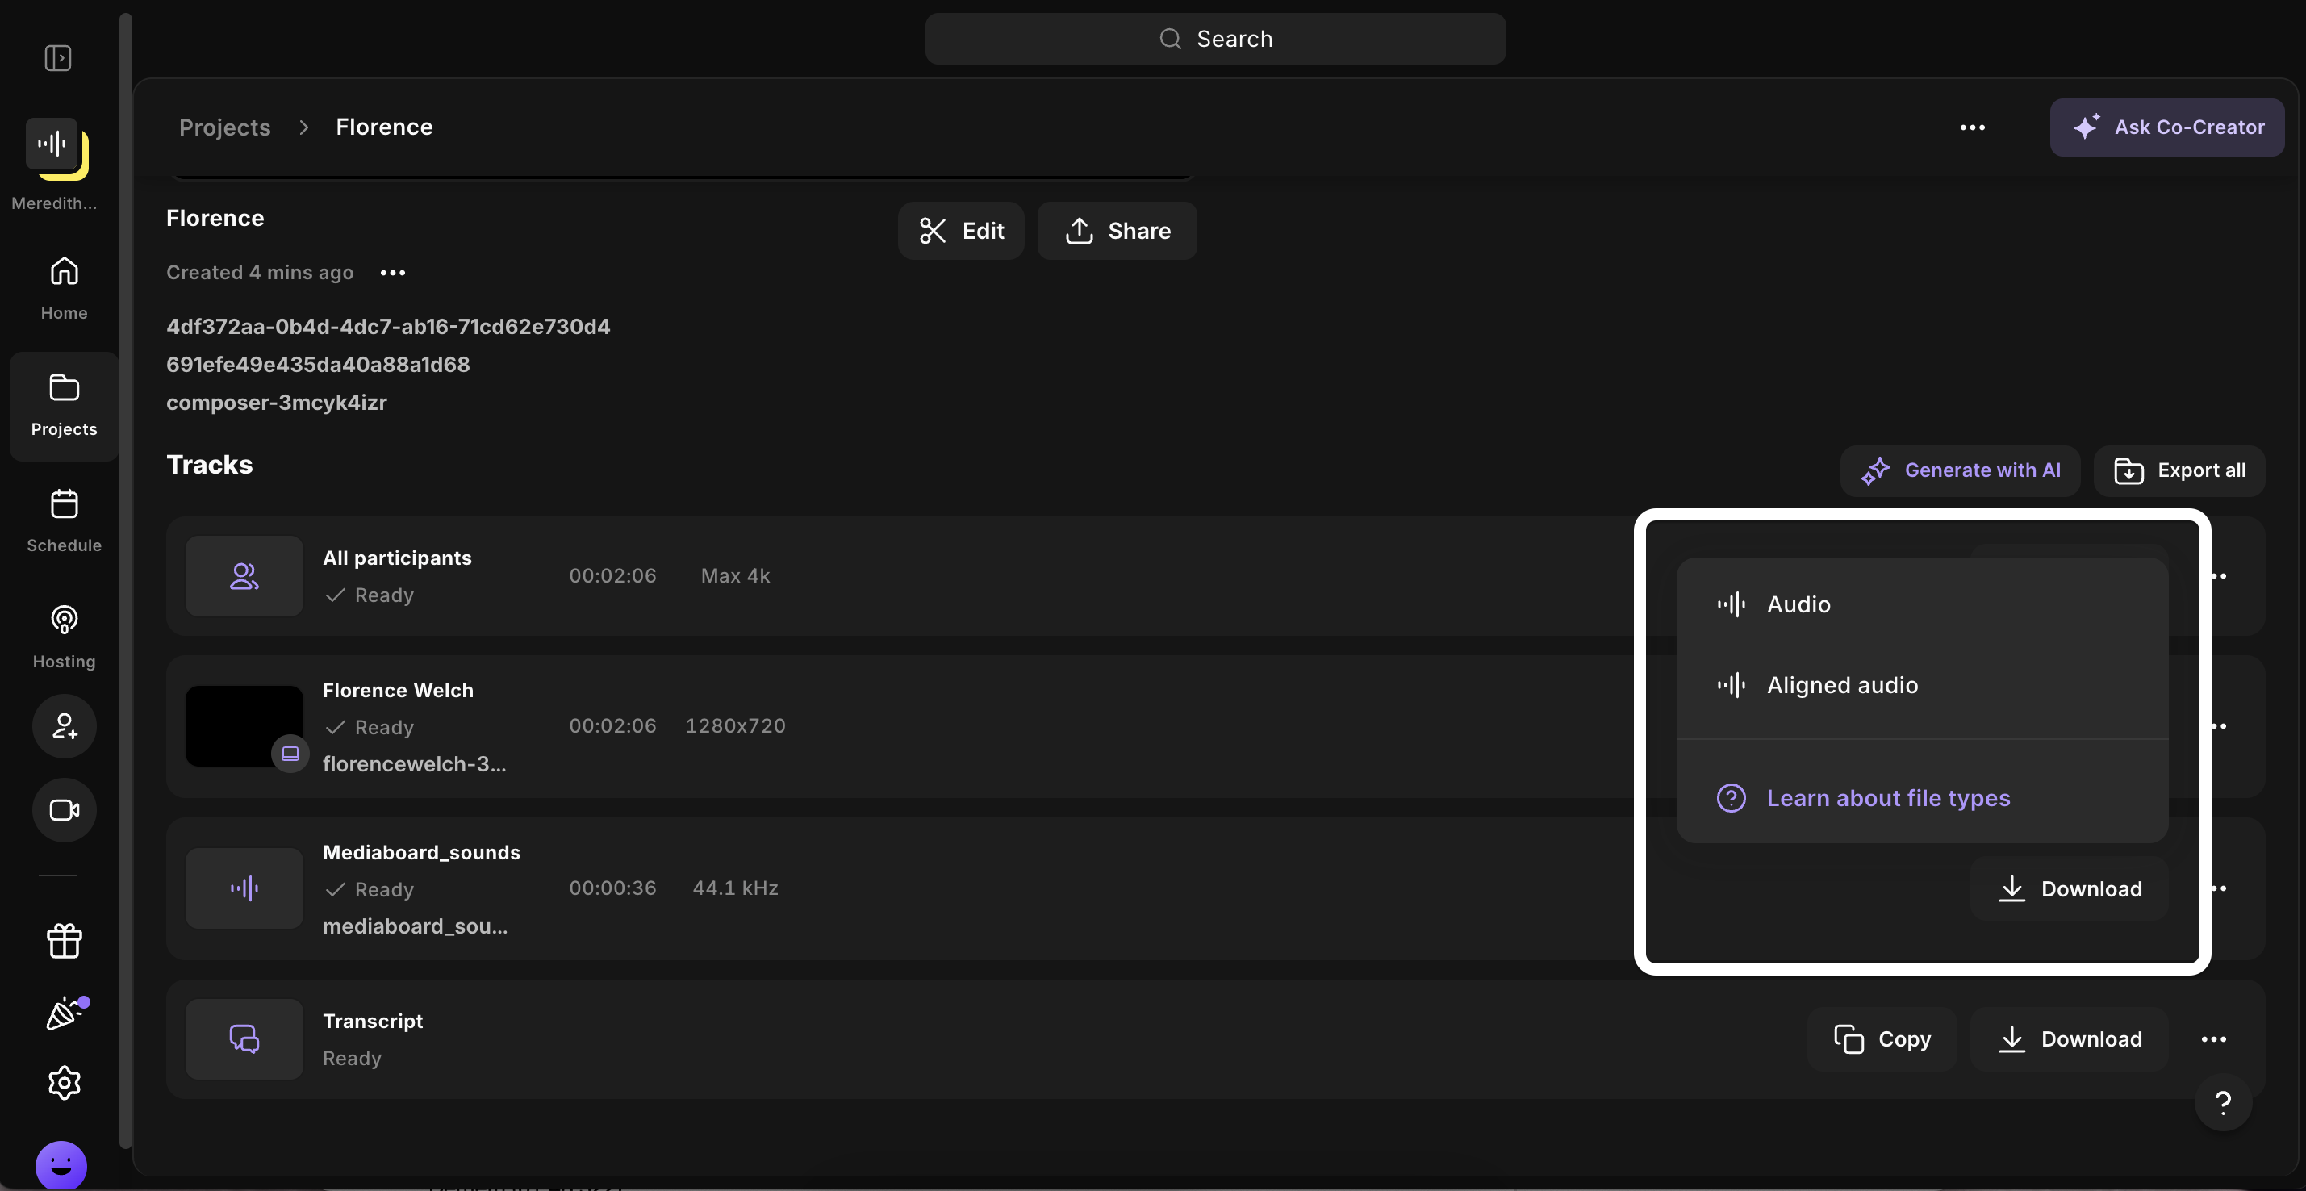Select Audio in download menu

pyautogui.click(x=1922, y=604)
